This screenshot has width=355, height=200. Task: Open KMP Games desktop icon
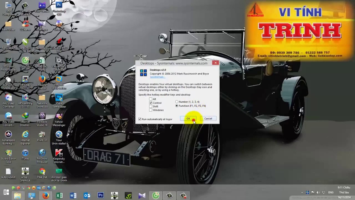click(x=42, y=7)
